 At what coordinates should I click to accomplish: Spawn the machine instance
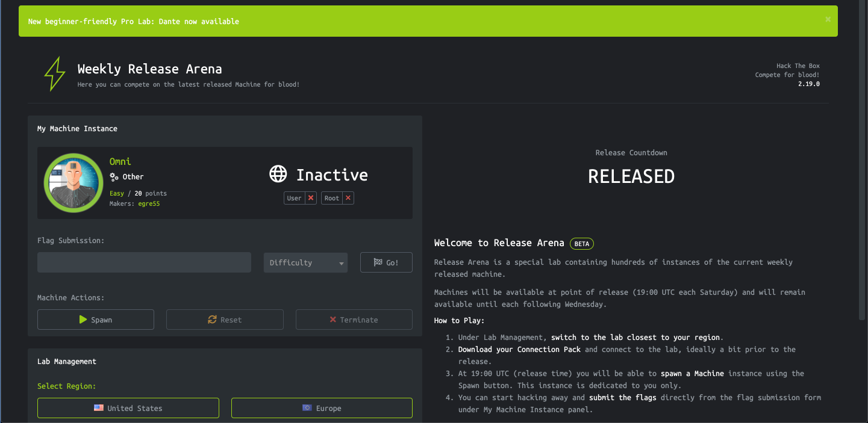[x=96, y=320]
